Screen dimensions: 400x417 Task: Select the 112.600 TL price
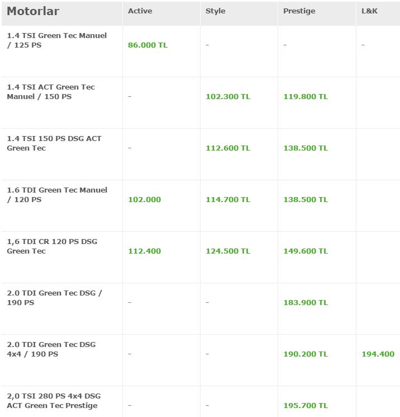228,148
